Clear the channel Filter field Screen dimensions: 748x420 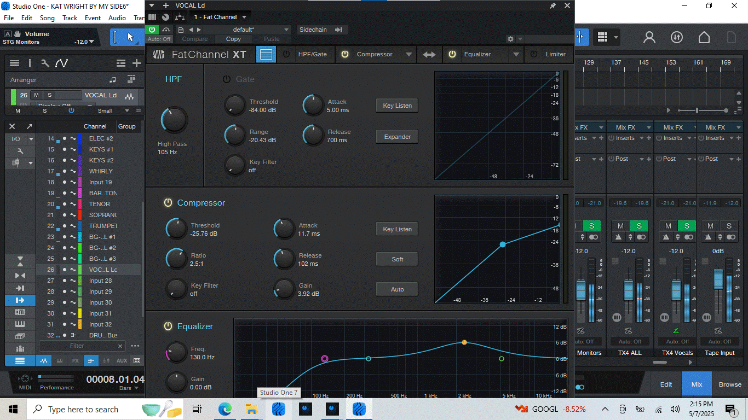pyautogui.click(x=120, y=346)
